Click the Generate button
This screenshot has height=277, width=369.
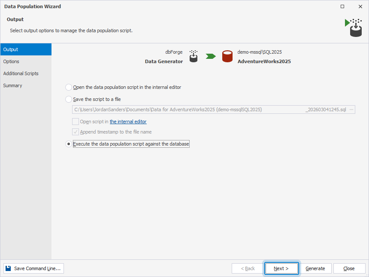315,268
